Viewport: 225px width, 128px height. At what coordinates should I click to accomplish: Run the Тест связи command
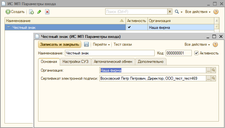tap(123, 44)
